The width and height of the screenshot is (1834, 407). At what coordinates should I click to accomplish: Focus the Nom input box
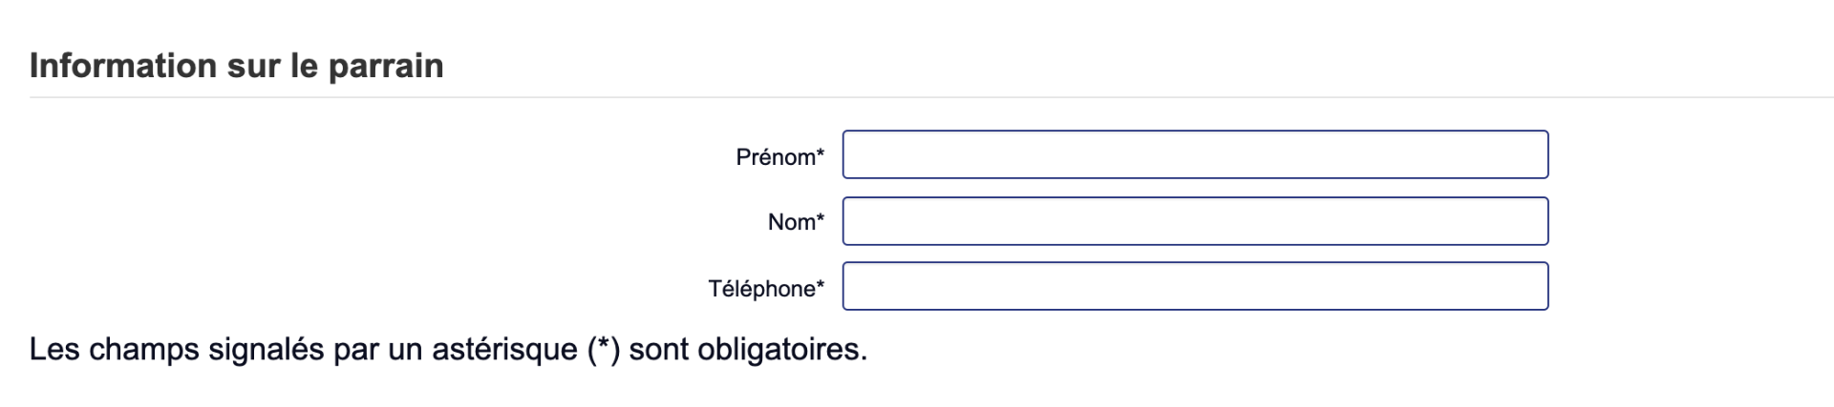tap(1194, 221)
